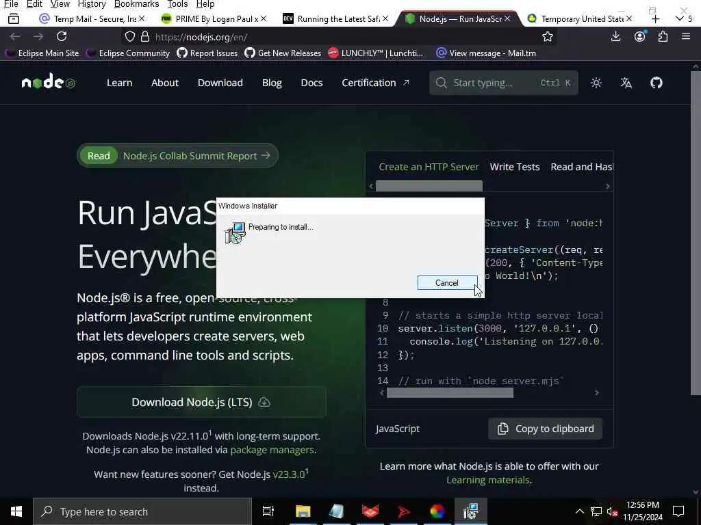Click Download Node.js (LTS) button
Image resolution: width=701 pixels, height=525 pixels.
click(x=202, y=402)
